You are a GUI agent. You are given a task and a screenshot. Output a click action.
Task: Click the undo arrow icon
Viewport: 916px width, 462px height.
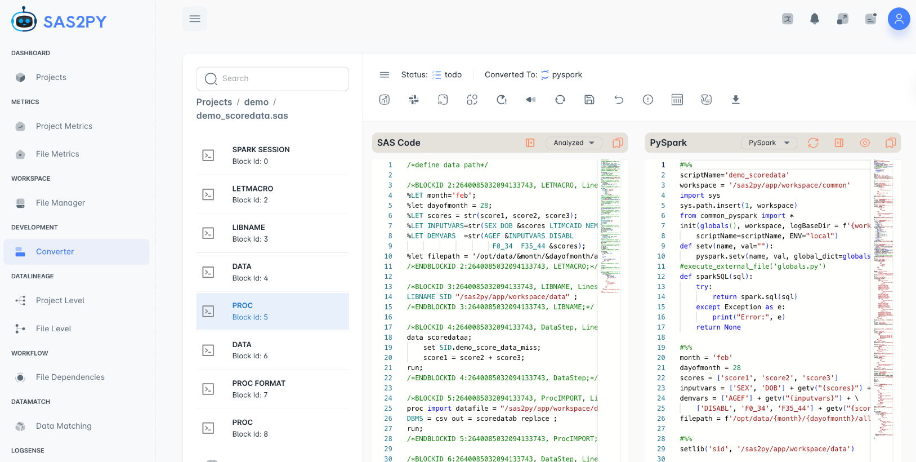[619, 100]
